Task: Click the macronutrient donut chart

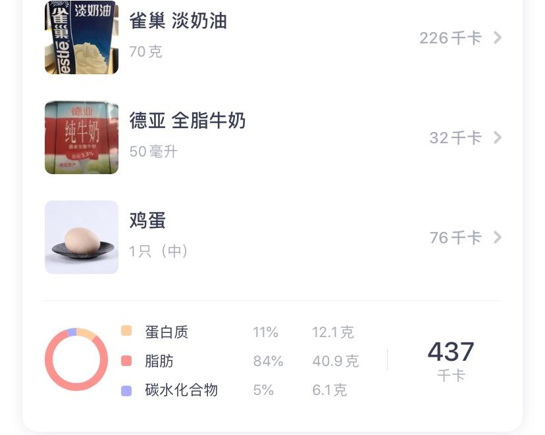Action: tap(76, 360)
